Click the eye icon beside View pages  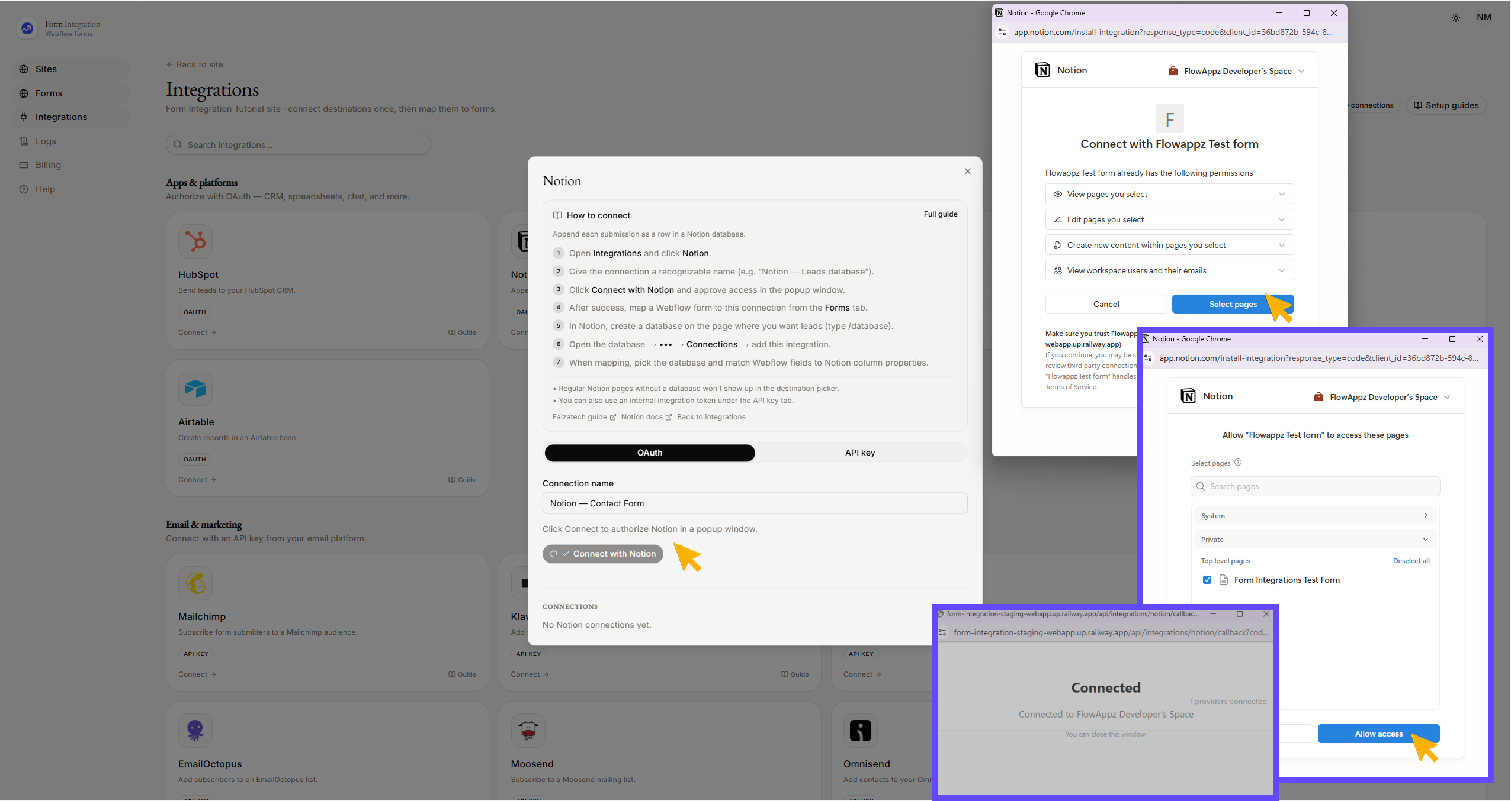(1058, 194)
